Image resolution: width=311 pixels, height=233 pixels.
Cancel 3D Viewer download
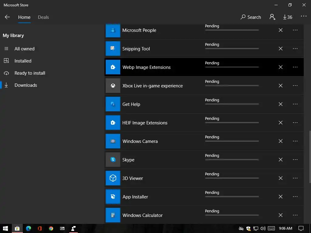click(280, 178)
